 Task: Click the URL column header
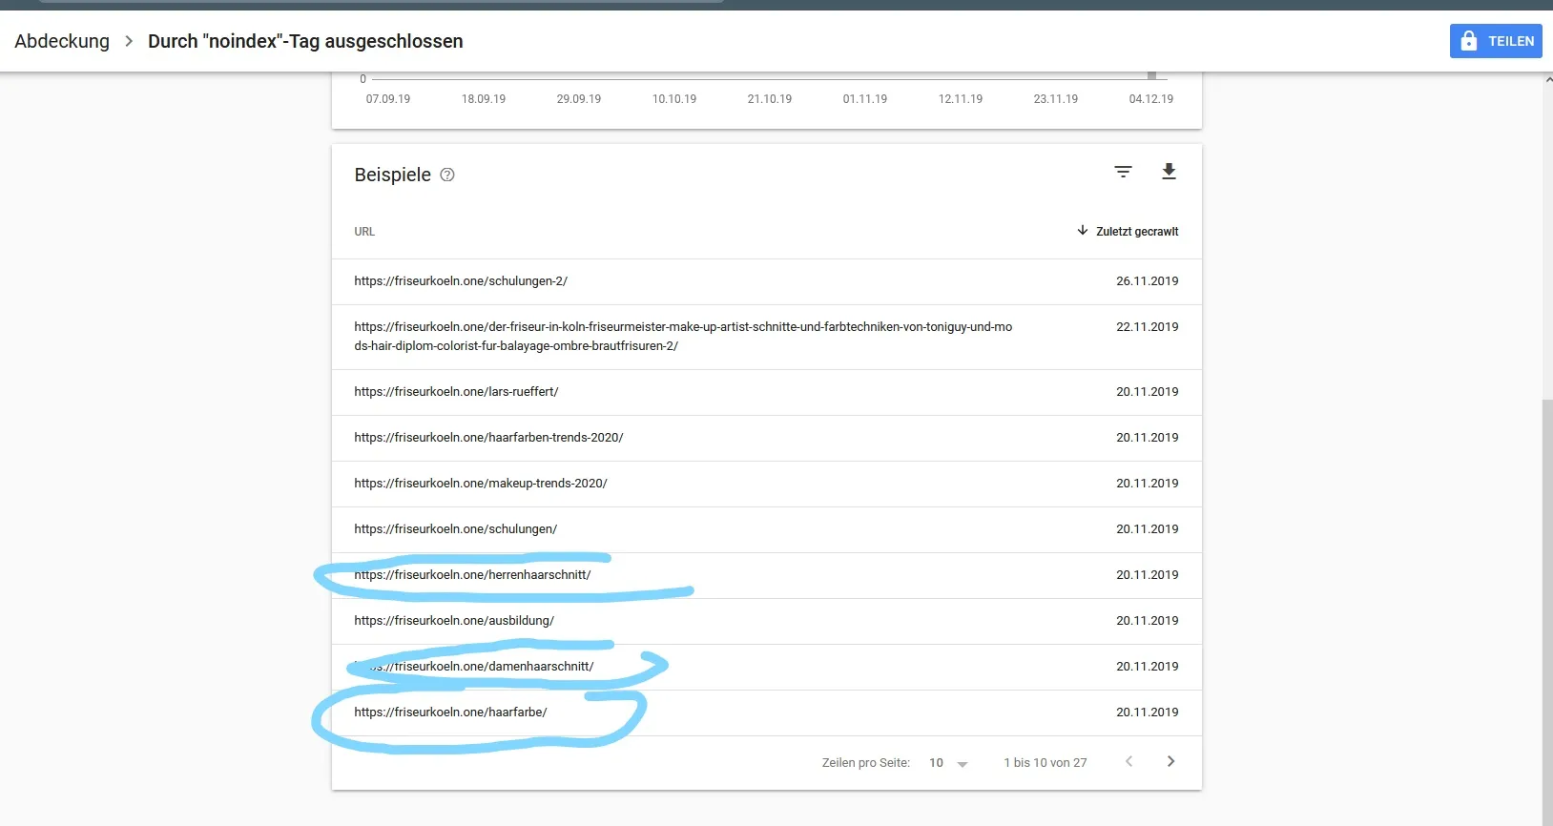tap(364, 232)
